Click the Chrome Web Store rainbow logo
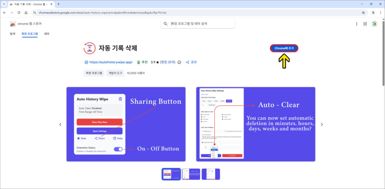The width and height of the screenshot is (385, 189). [x=13, y=24]
